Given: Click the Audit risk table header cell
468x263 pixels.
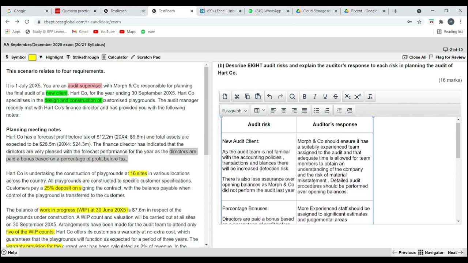Looking at the screenshot, I should click(259, 125).
